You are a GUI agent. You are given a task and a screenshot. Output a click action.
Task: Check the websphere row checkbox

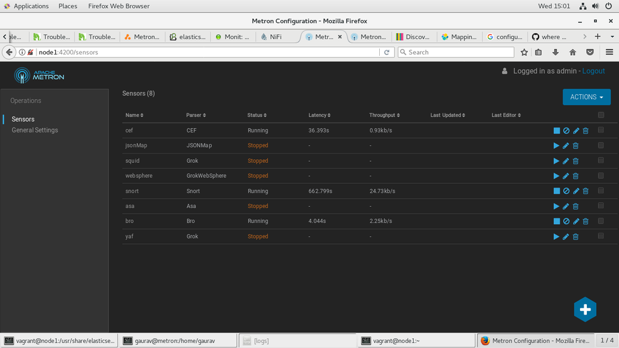601,176
